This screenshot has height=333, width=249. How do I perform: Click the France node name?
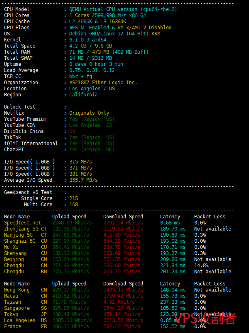(x=13, y=326)
